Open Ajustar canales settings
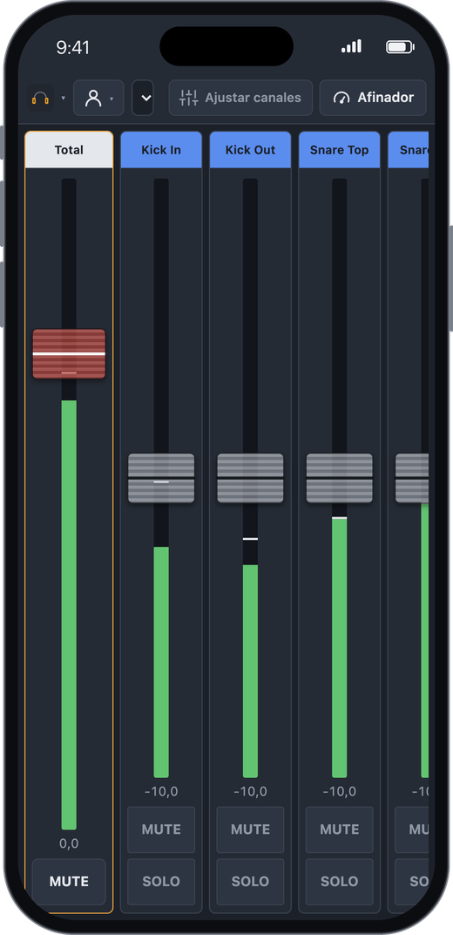Screen dimensions: 453x935 [240, 98]
